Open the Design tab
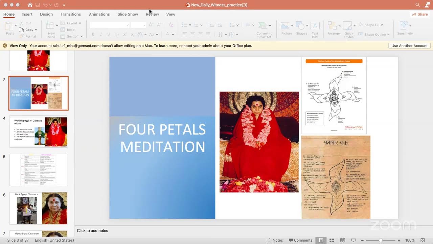Viewport: 433px width, 244px height. click(x=46, y=14)
